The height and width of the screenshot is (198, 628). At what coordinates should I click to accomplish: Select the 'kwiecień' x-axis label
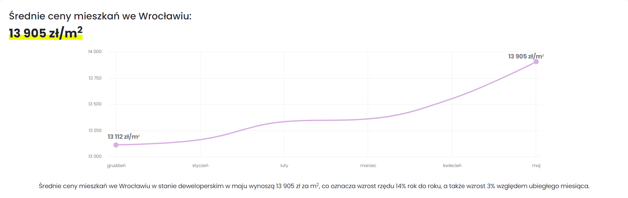(452, 166)
